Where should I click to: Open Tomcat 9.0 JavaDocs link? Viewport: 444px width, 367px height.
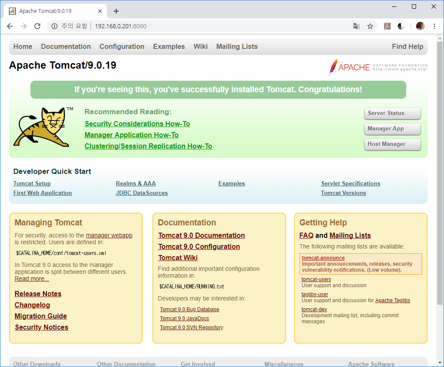tap(184, 318)
